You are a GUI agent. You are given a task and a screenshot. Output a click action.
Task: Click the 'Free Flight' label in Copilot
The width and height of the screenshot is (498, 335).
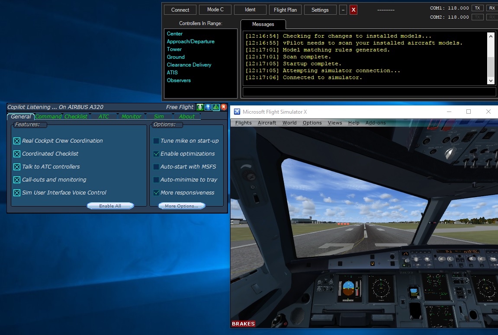[x=180, y=107]
